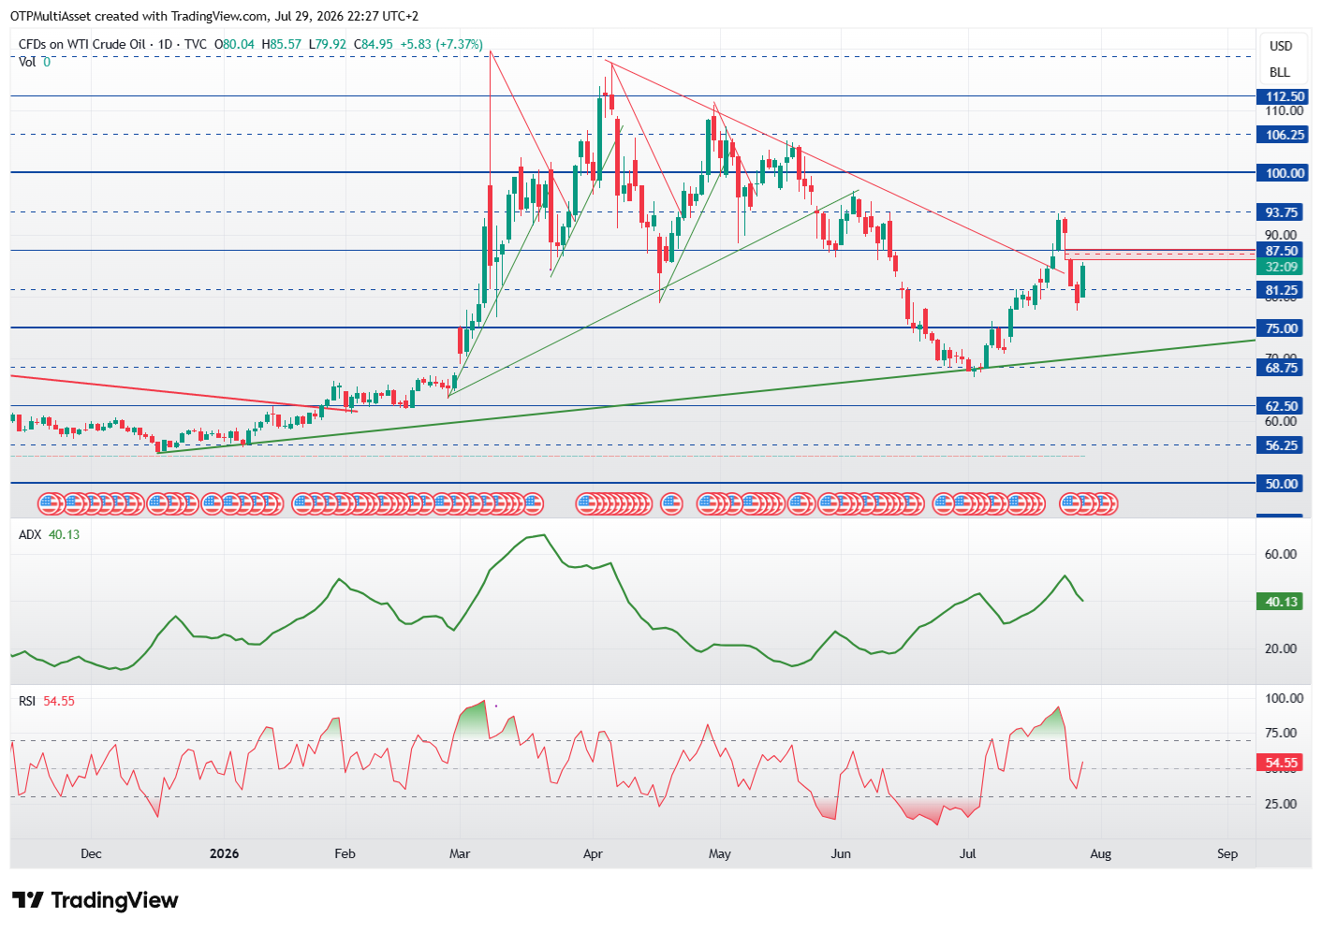Image resolution: width=1322 pixels, height=932 pixels.
Task: Click the last US flag event icon near August
Action: (x=1108, y=504)
